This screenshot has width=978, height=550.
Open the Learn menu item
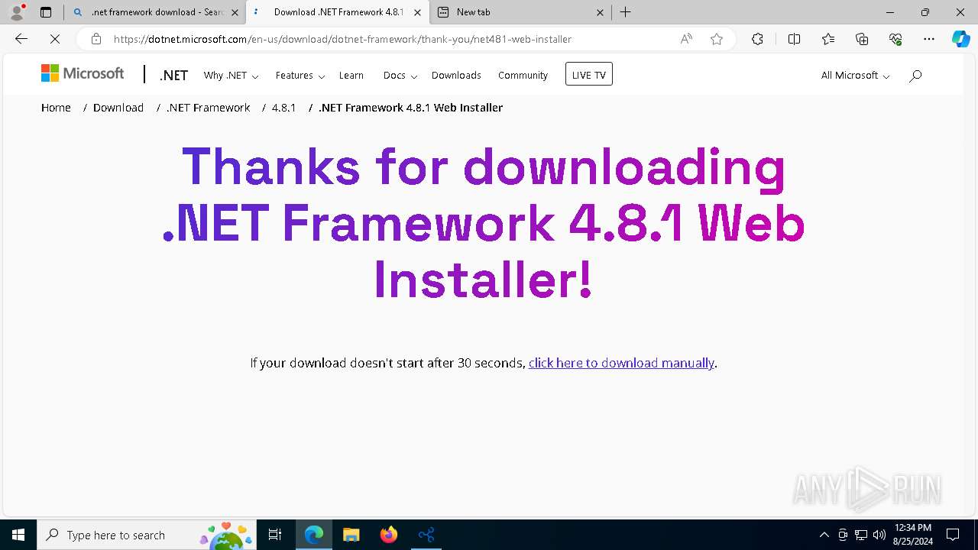[351, 75]
